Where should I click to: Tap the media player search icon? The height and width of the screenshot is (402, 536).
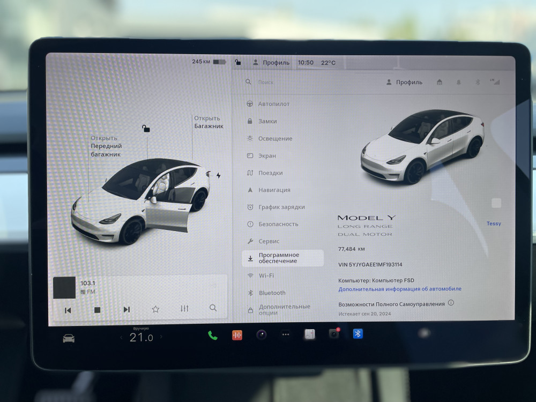[213, 308]
